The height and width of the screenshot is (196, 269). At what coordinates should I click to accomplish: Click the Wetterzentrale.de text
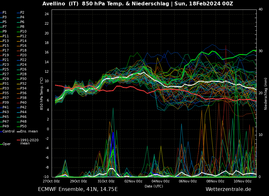coord(228,189)
